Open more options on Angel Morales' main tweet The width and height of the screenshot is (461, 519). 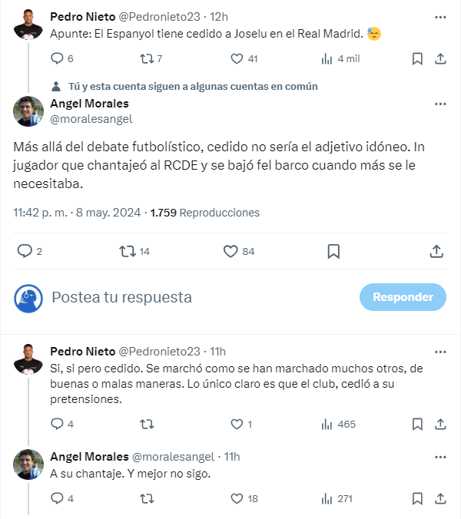(439, 104)
